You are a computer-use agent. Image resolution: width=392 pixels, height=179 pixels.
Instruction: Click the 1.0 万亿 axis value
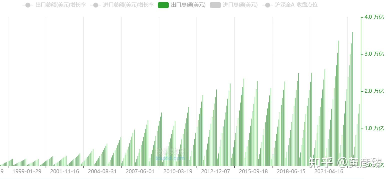(374, 128)
